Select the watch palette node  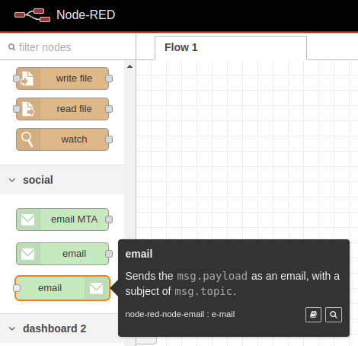(x=62, y=139)
